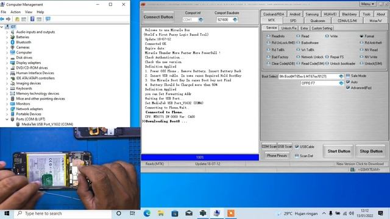Switch to the Qualcomm tab

(317, 21)
